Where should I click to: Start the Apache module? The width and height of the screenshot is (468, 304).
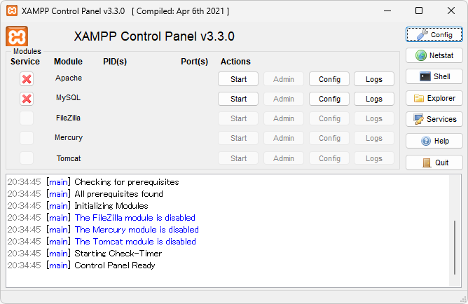pos(238,79)
